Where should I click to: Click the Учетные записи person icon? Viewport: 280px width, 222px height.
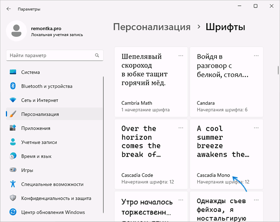pyautogui.click(x=13, y=142)
